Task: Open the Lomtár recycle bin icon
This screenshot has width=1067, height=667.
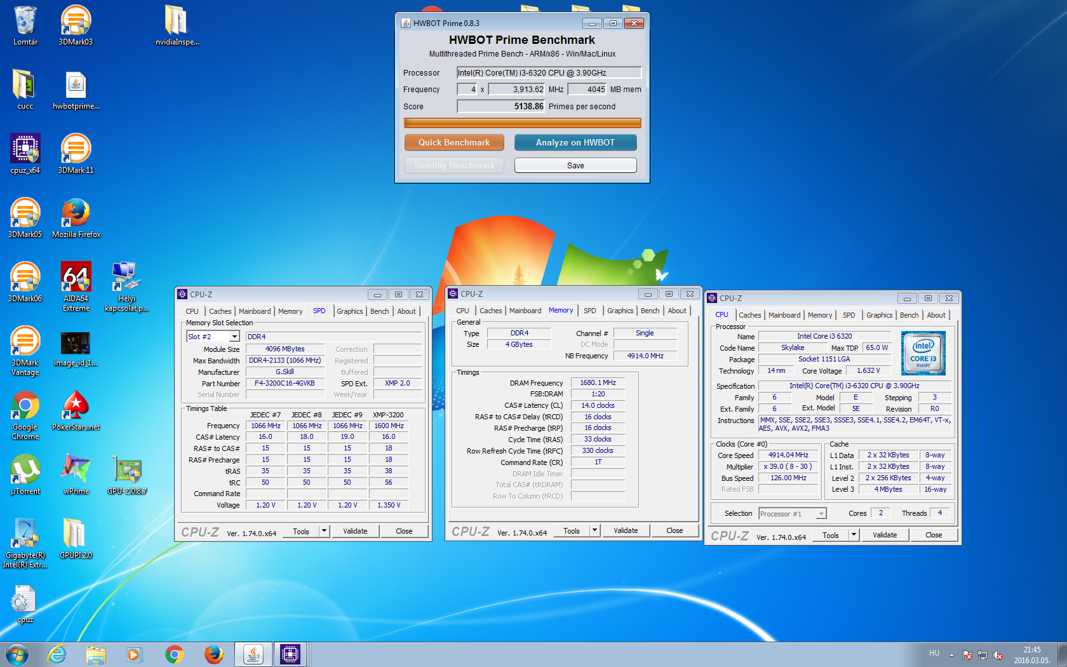Action: click(25, 25)
